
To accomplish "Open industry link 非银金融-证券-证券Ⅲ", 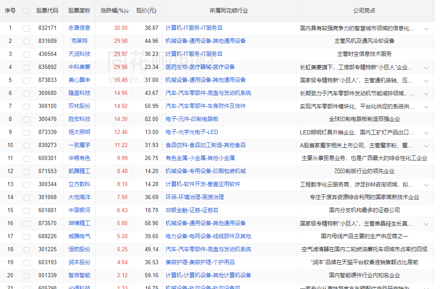I will [x=192, y=210].
